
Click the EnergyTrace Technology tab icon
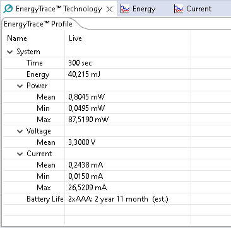pos(8,9)
